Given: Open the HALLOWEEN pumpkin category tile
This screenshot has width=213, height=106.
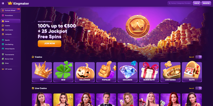Looking at the screenshot, I should (x=85, y=72).
